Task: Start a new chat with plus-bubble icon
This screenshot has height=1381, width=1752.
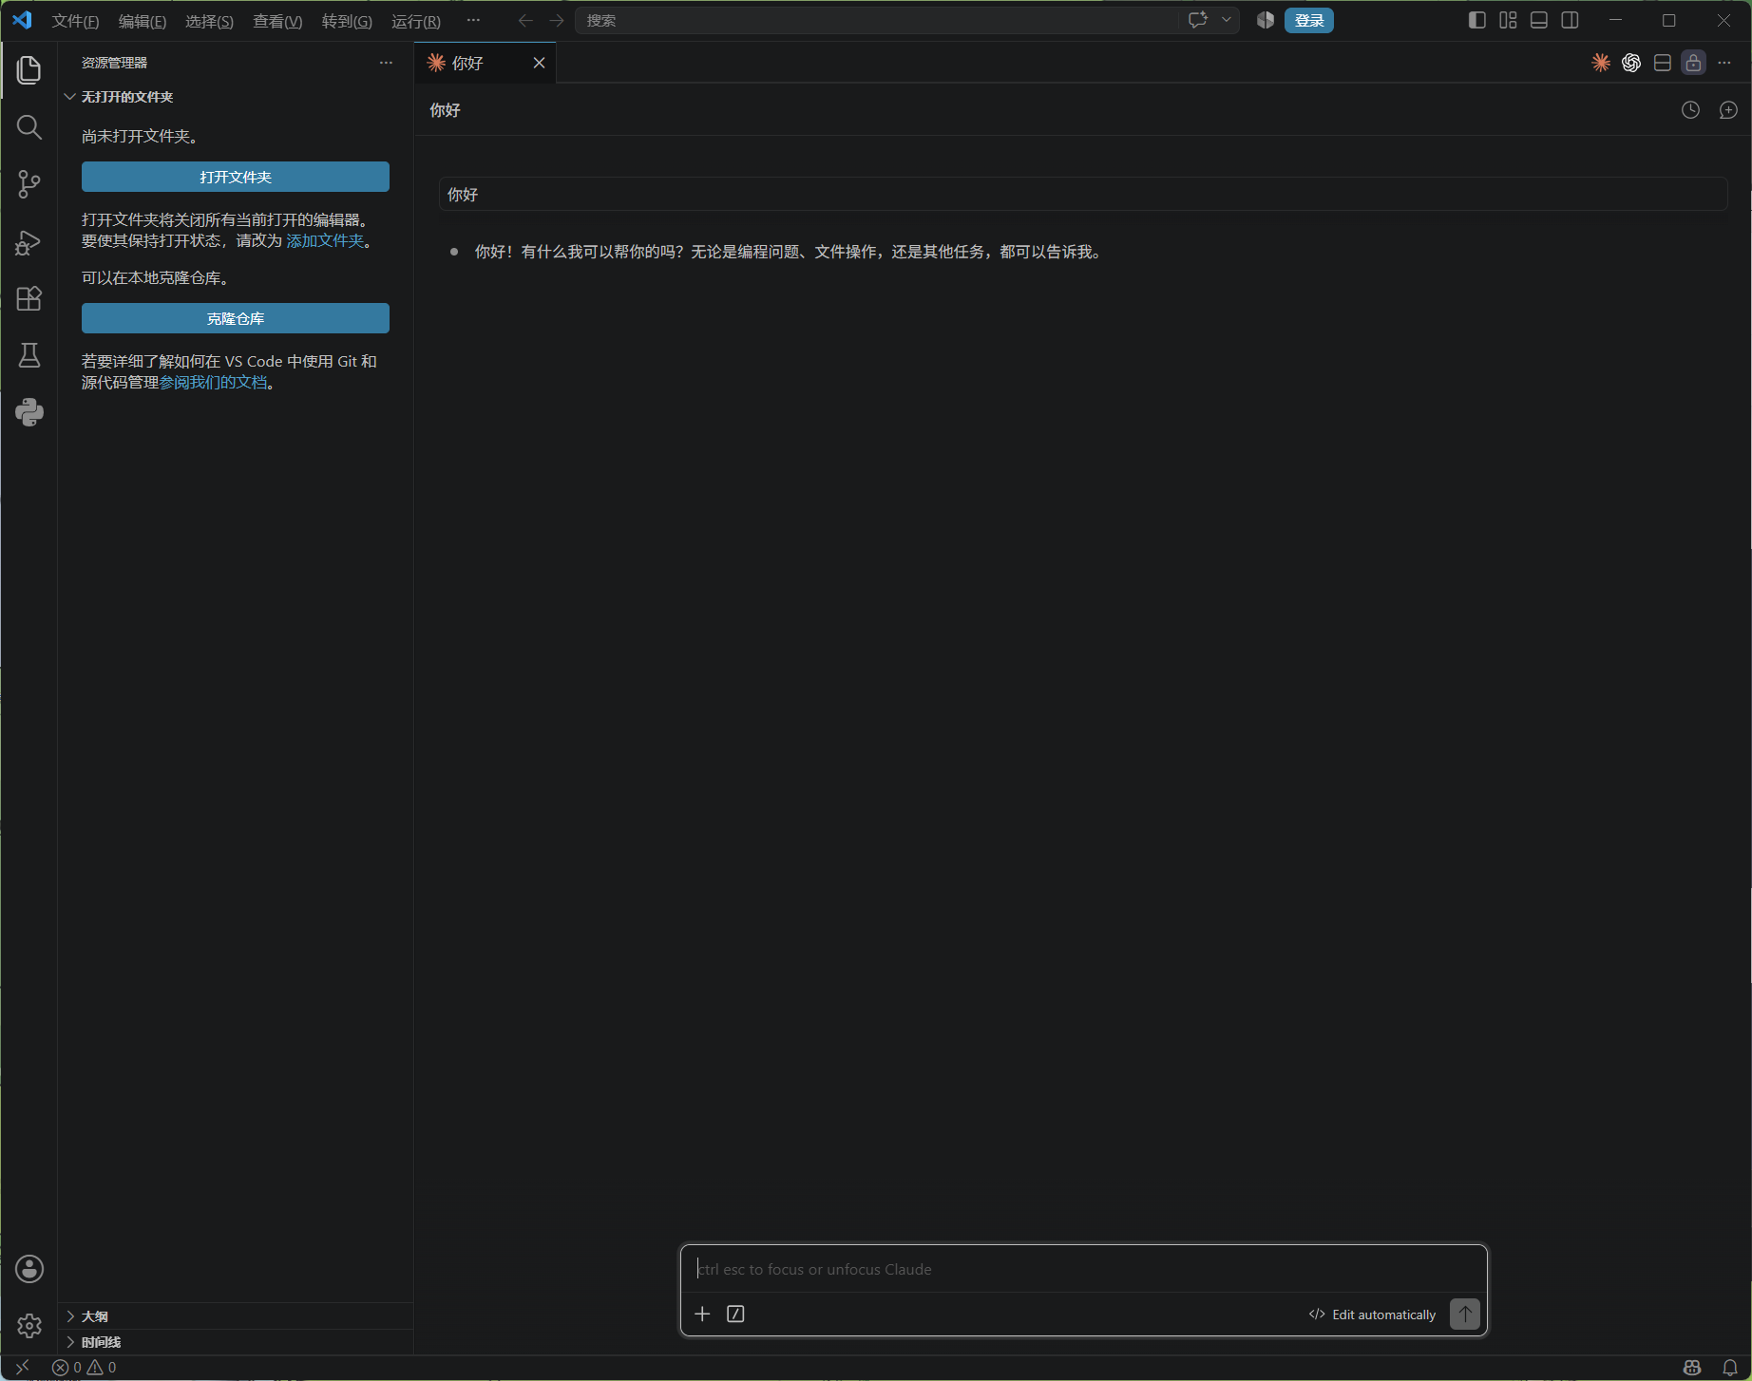Action: tap(1728, 110)
